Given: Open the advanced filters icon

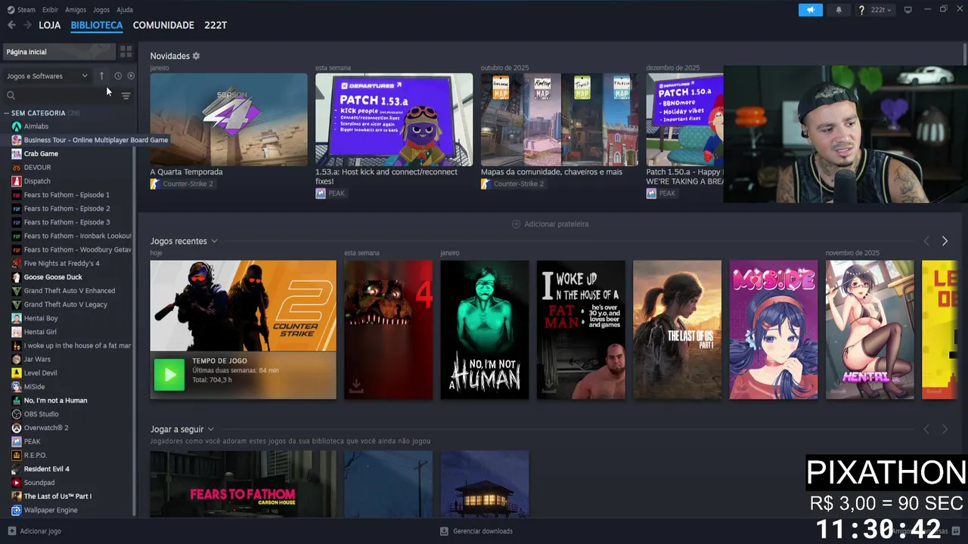Looking at the screenshot, I should click(x=126, y=95).
